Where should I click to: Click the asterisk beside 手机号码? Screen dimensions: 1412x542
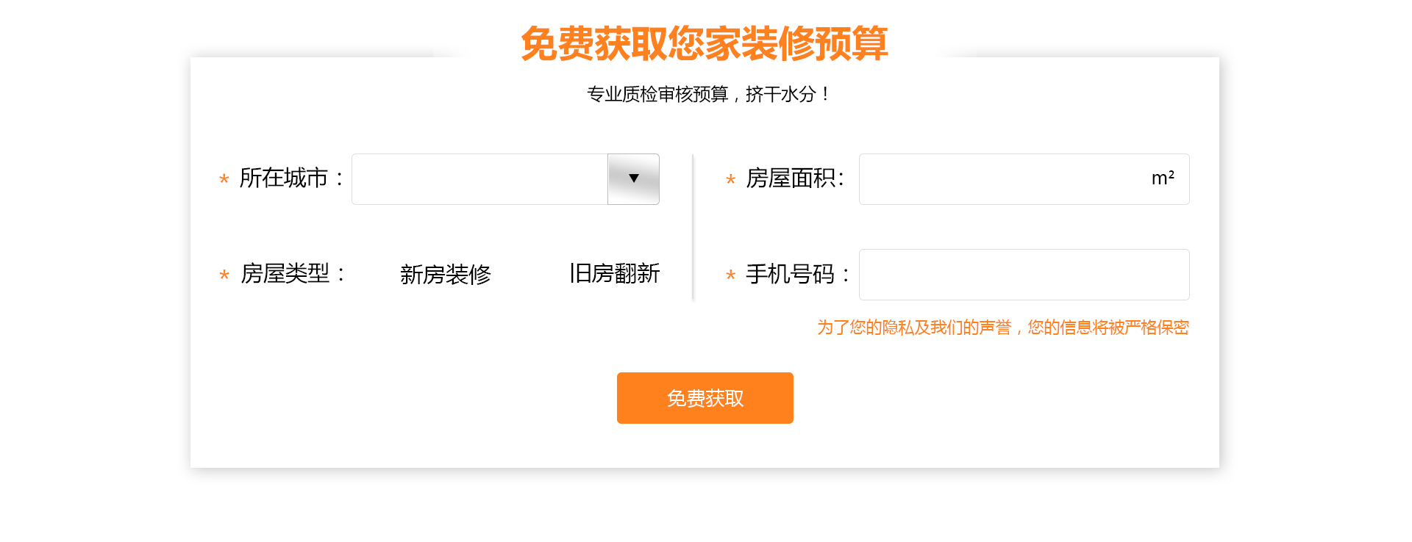point(730,275)
